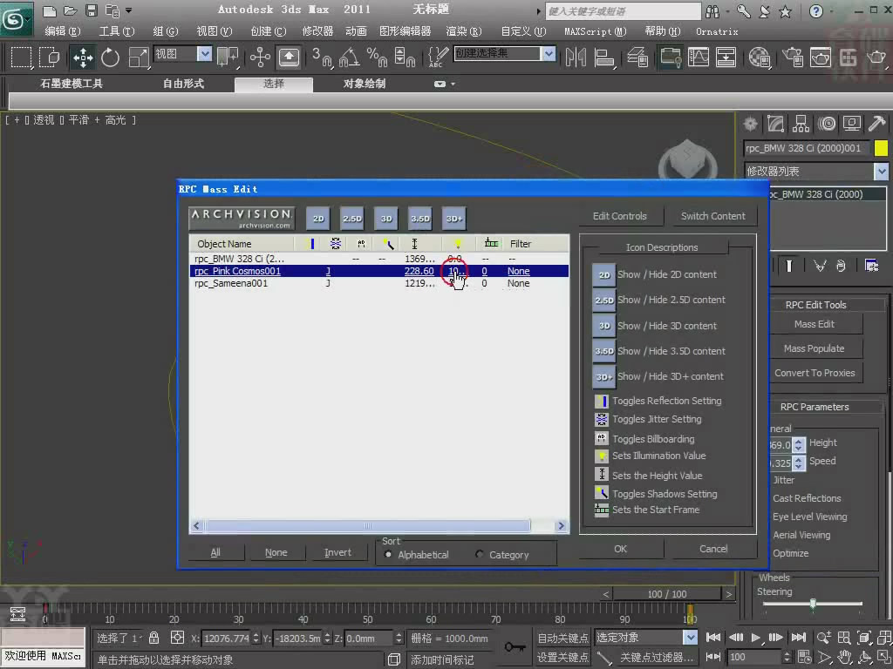Click the Wheels Steering slider handle
Viewport: 893px width, 669px height.
tap(813, 604)
